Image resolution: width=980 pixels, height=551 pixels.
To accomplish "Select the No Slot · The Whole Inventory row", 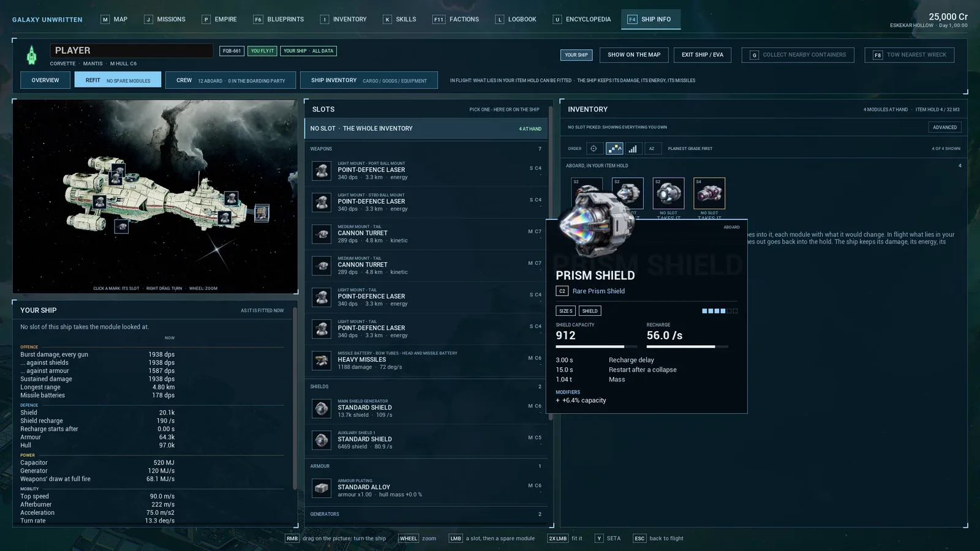I will (x=426, y=129).
